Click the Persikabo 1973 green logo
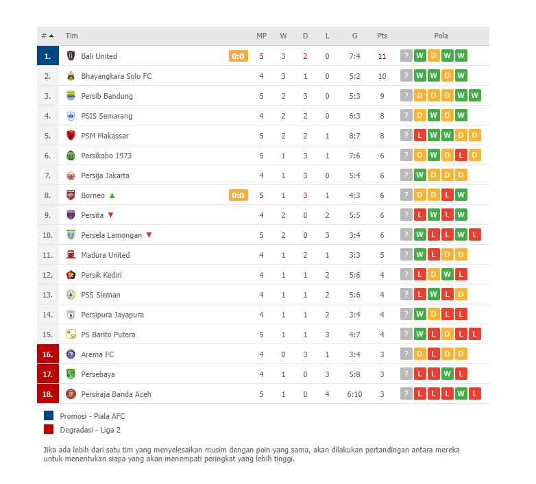This screenshot has height=484, width=536. [71, 155]
